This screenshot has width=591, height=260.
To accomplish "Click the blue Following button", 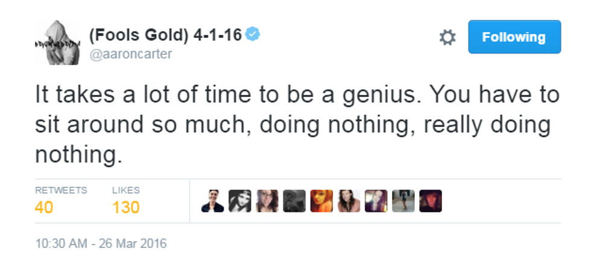I will pos(514,37).
